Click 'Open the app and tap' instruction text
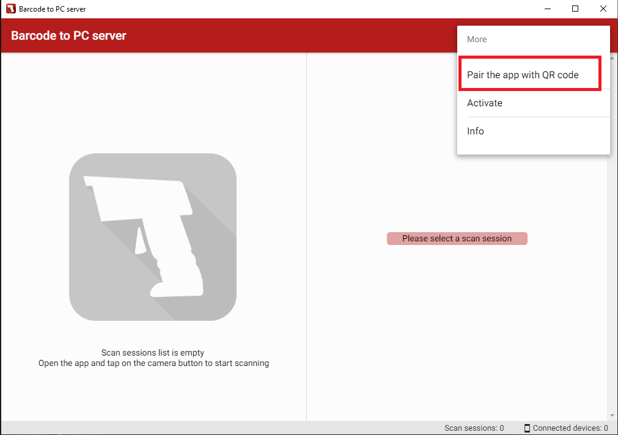The width and height of the screenshot is (618, 435). click(153, 363)
